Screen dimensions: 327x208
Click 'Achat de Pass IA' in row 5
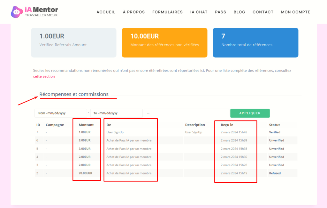coord(129,149)
